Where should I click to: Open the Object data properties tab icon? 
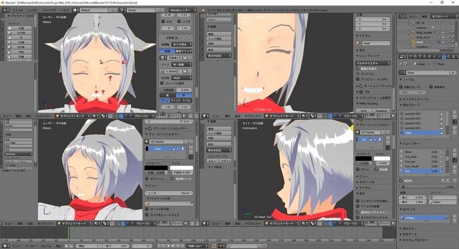pos(444,57)
